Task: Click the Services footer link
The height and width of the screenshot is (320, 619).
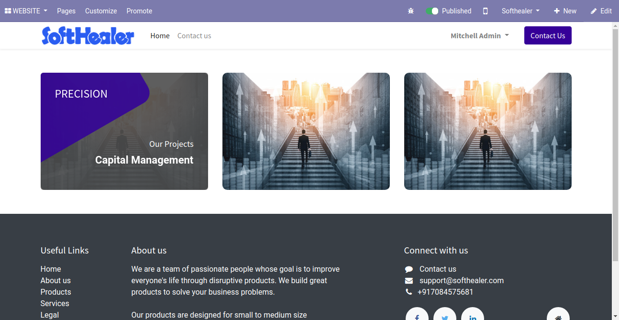Action: (55, 303)
